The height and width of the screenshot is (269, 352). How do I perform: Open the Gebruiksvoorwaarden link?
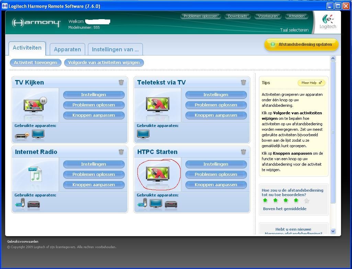pos(23,242)
